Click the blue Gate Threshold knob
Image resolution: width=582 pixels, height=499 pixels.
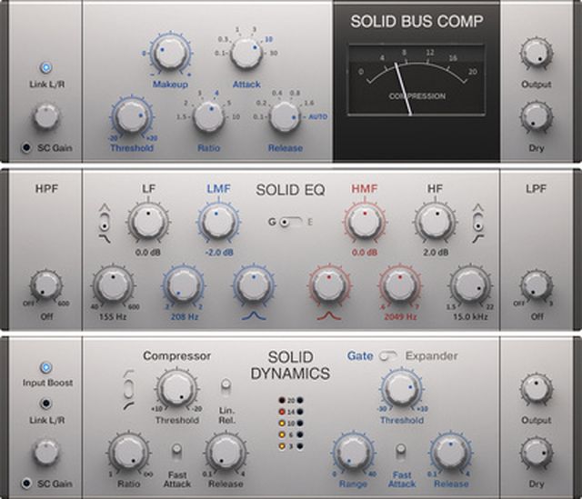[402, 390]
